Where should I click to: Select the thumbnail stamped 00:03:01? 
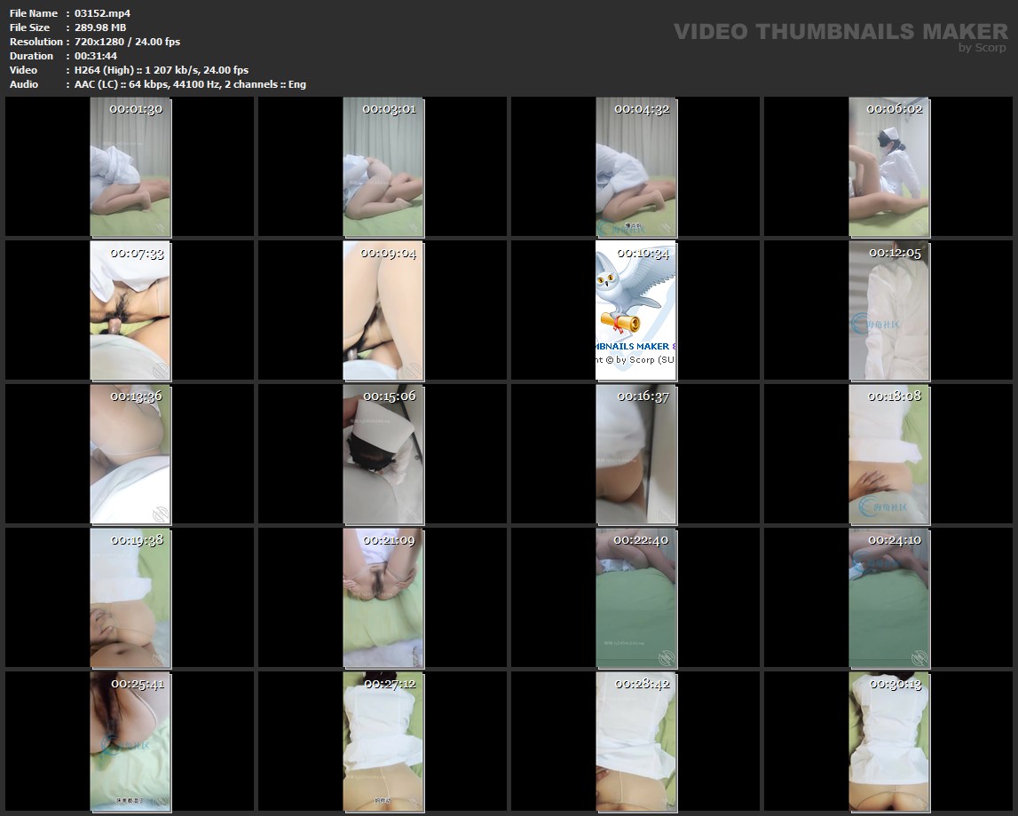(383, 167)
